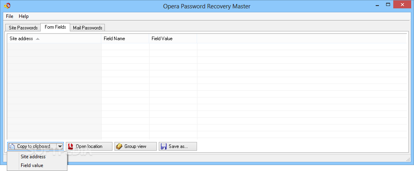Open the File menu
The height and width of the screenshot is (171, 414).
10,16
